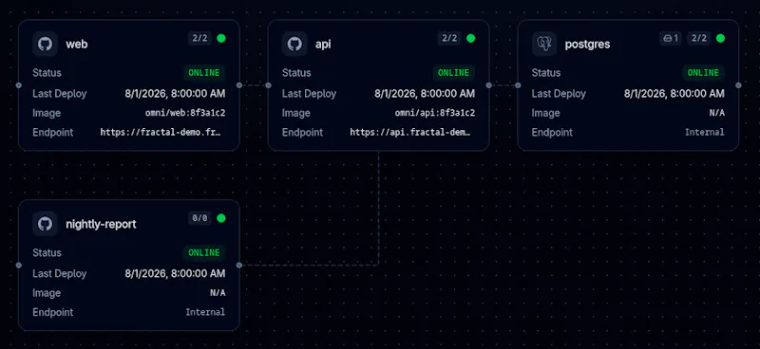Click the GitHub icon on api card
This screenshot has width=760, height=349.
(294, 44)
